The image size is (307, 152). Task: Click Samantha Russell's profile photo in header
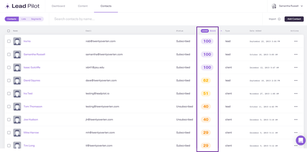pyautogui.click(x=274, y=6)
